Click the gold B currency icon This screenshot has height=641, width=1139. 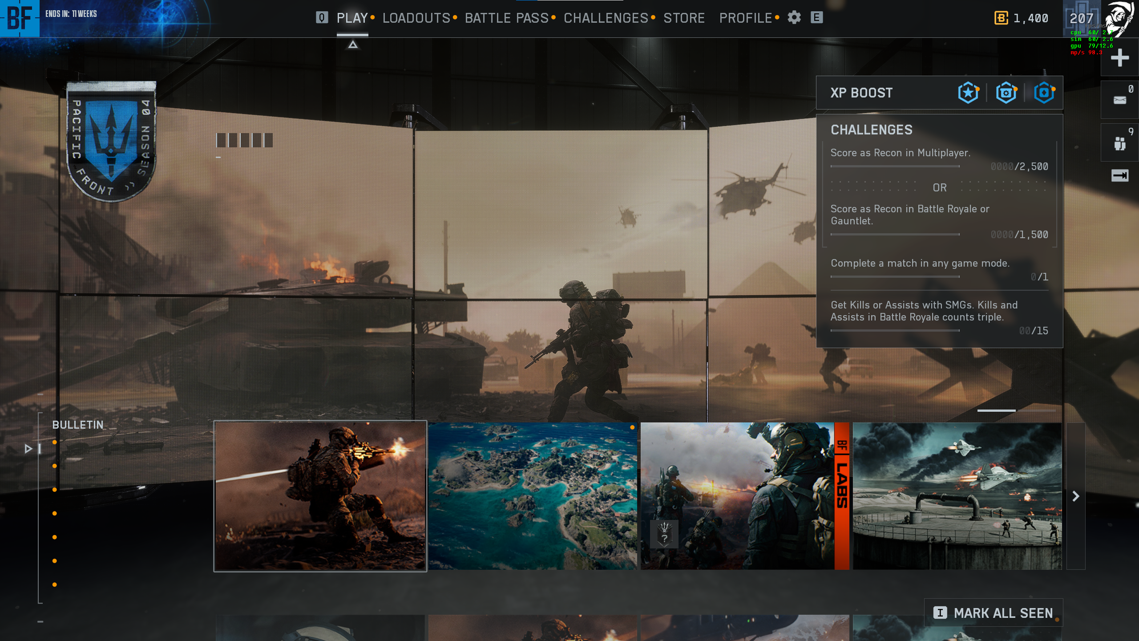pos(1001,18)
